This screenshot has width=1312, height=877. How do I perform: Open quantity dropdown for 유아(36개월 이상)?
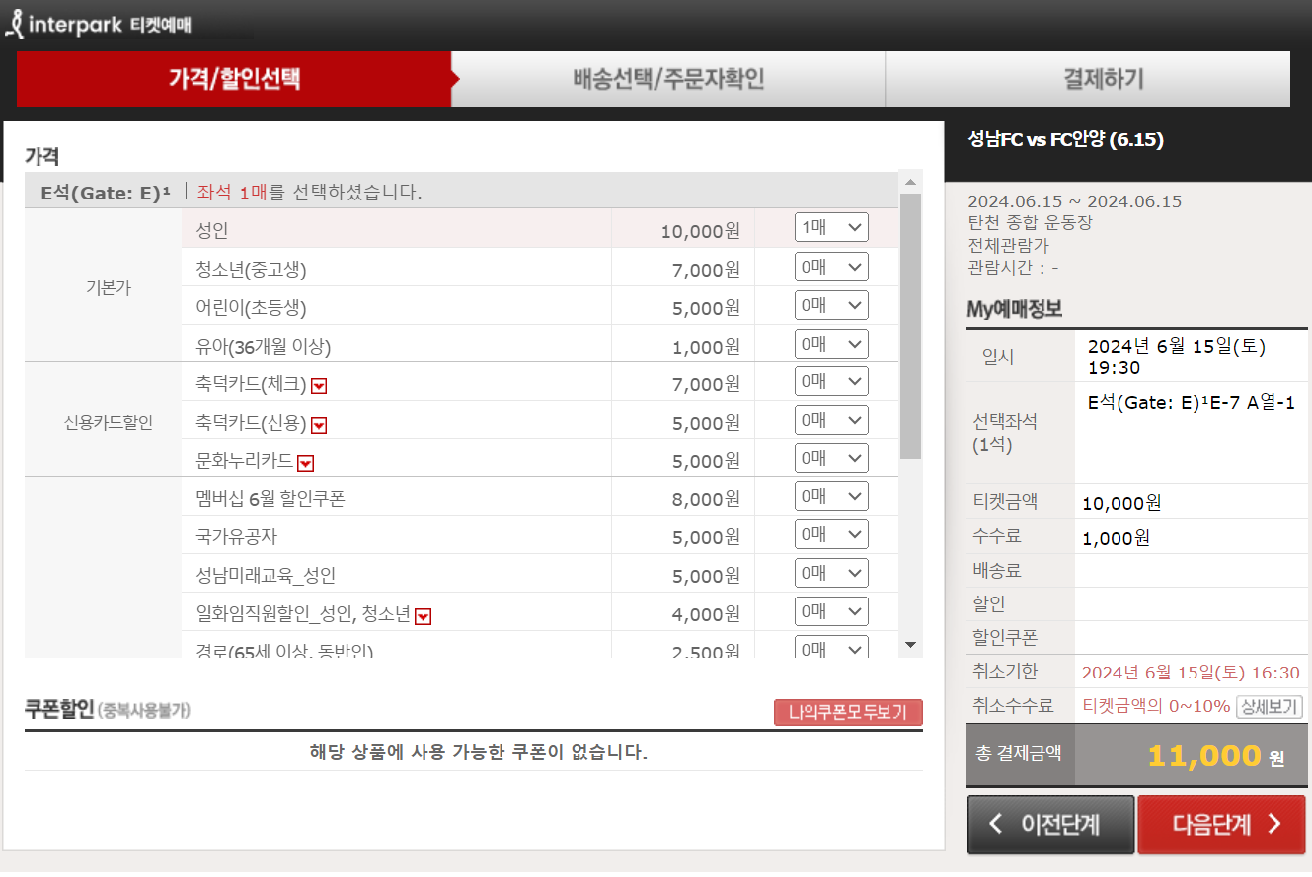[831, 344]
